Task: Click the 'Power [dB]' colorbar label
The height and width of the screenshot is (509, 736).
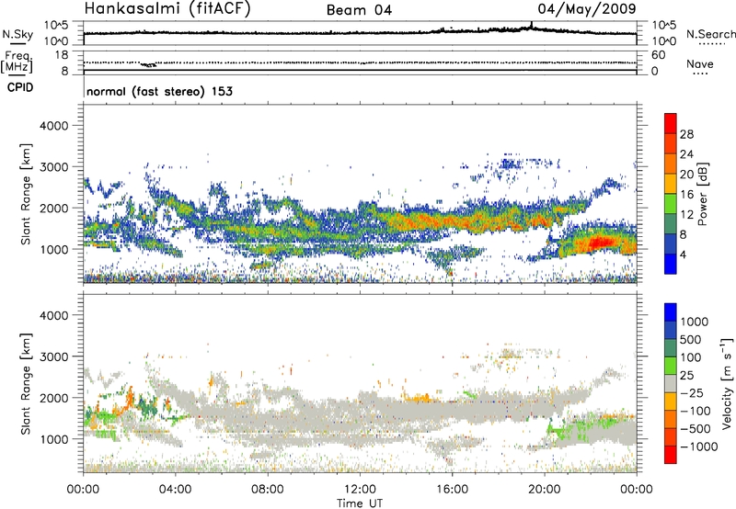Action: pos(703,194)
